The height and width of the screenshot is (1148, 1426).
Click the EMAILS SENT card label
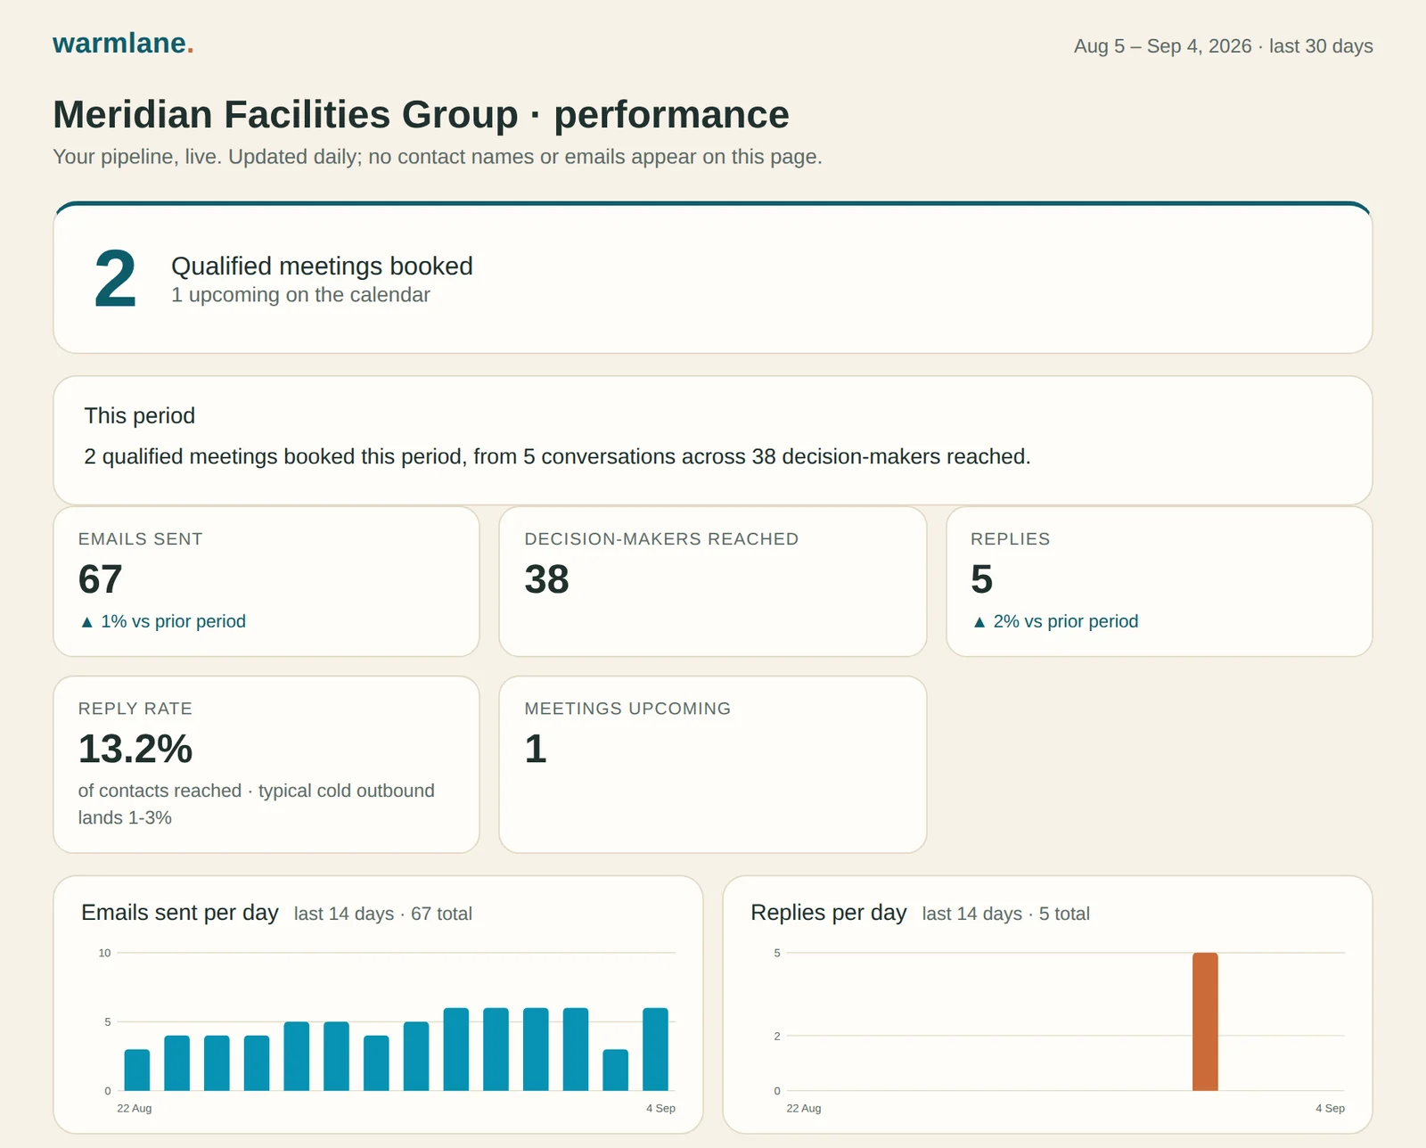click(140, 539)
